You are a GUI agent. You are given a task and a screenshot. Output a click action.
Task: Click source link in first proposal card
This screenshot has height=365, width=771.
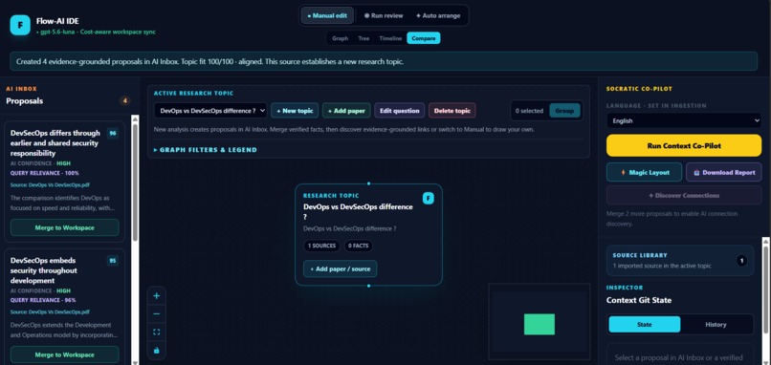pos(50,185)
